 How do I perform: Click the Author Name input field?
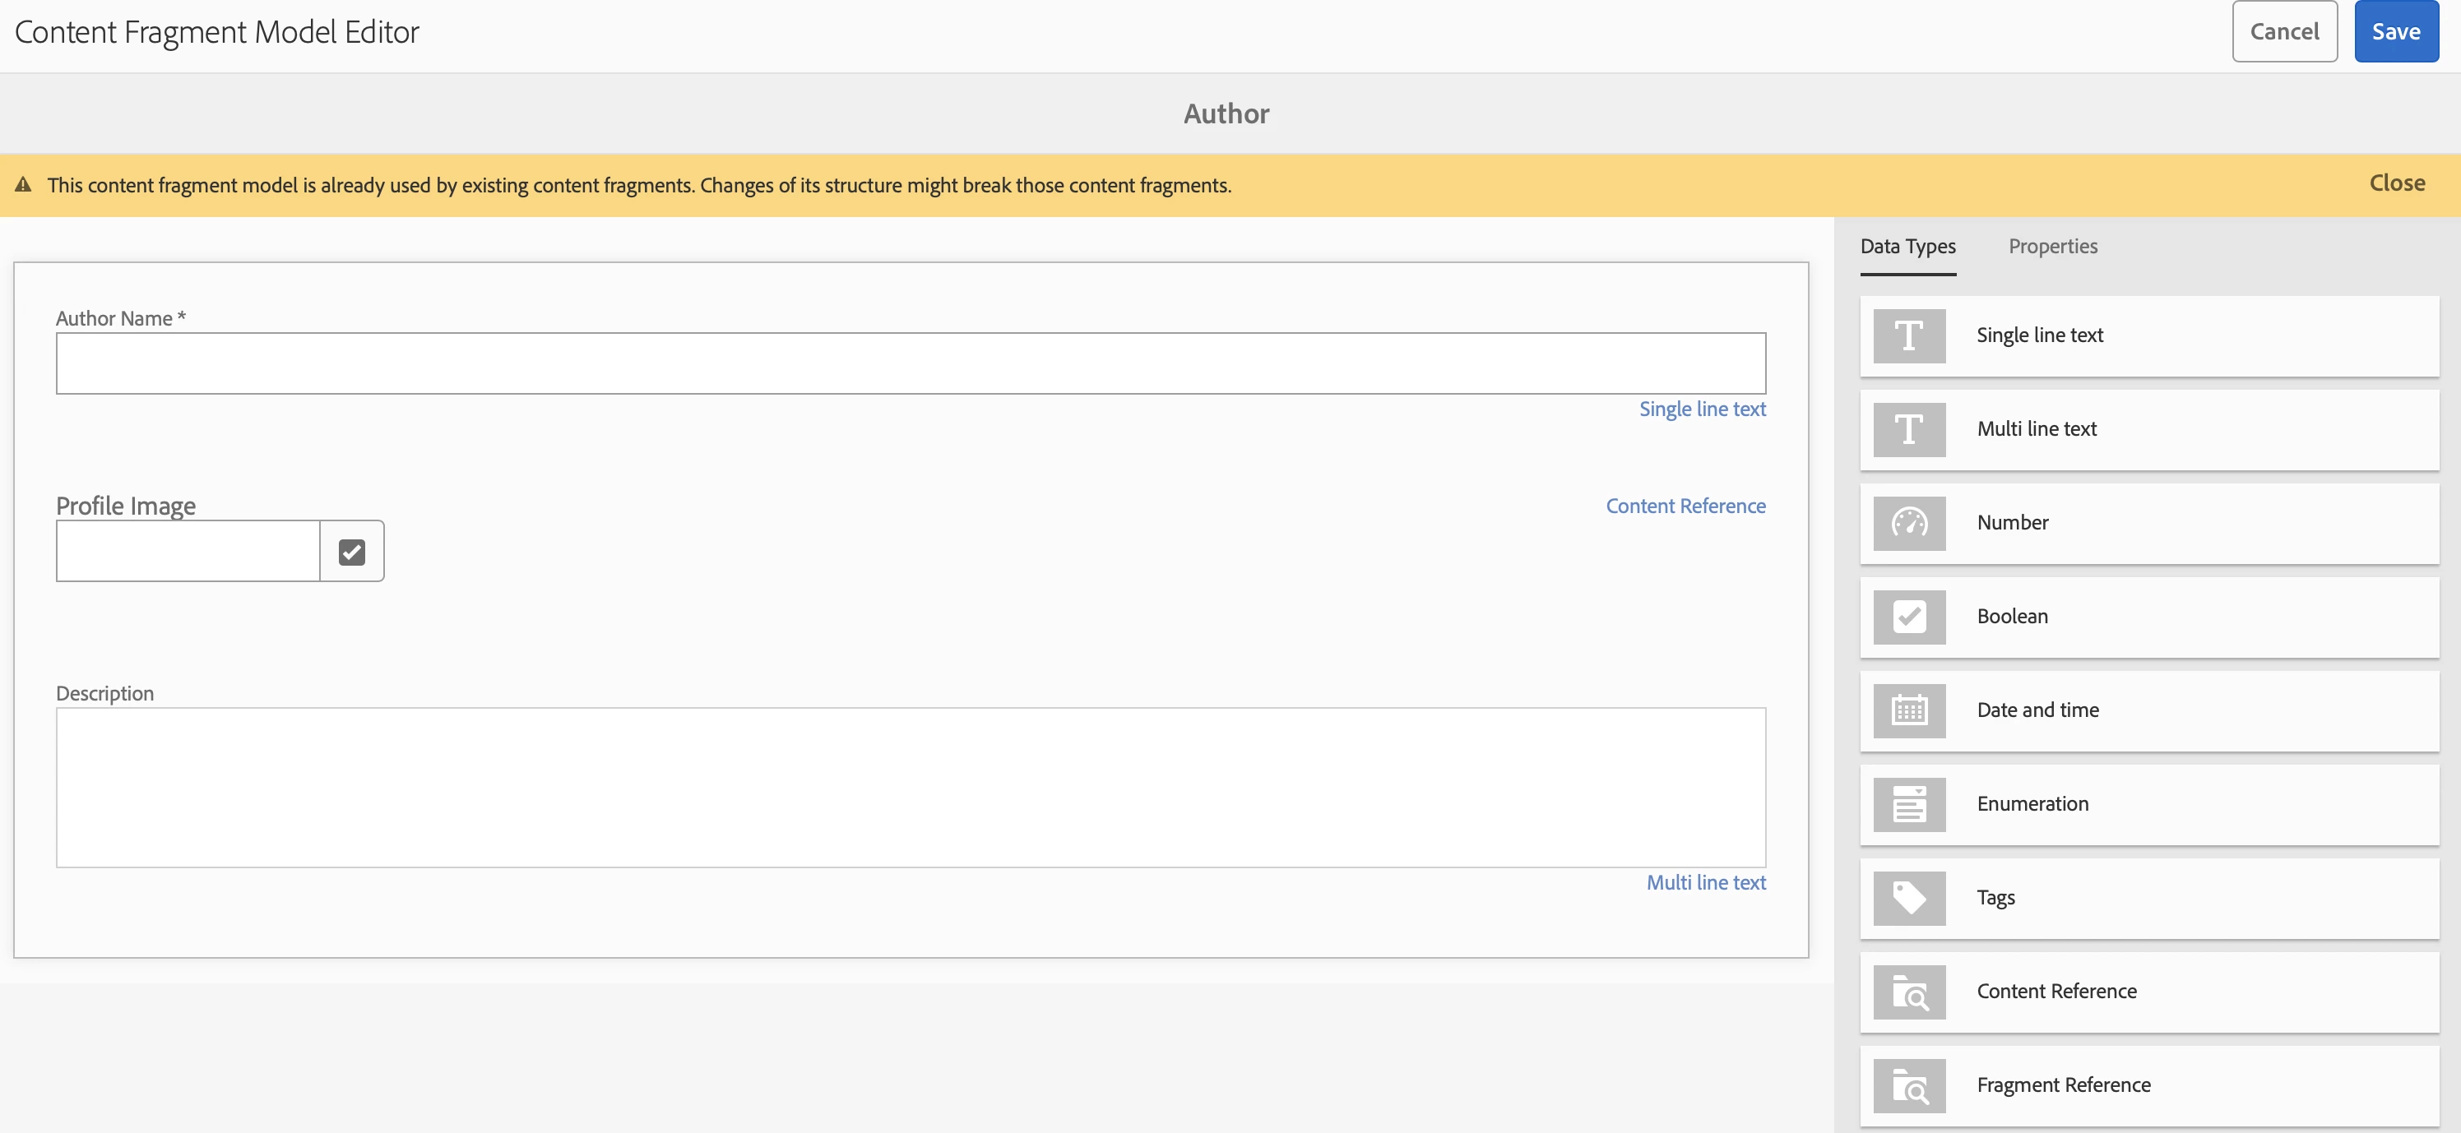pos(910,363)
